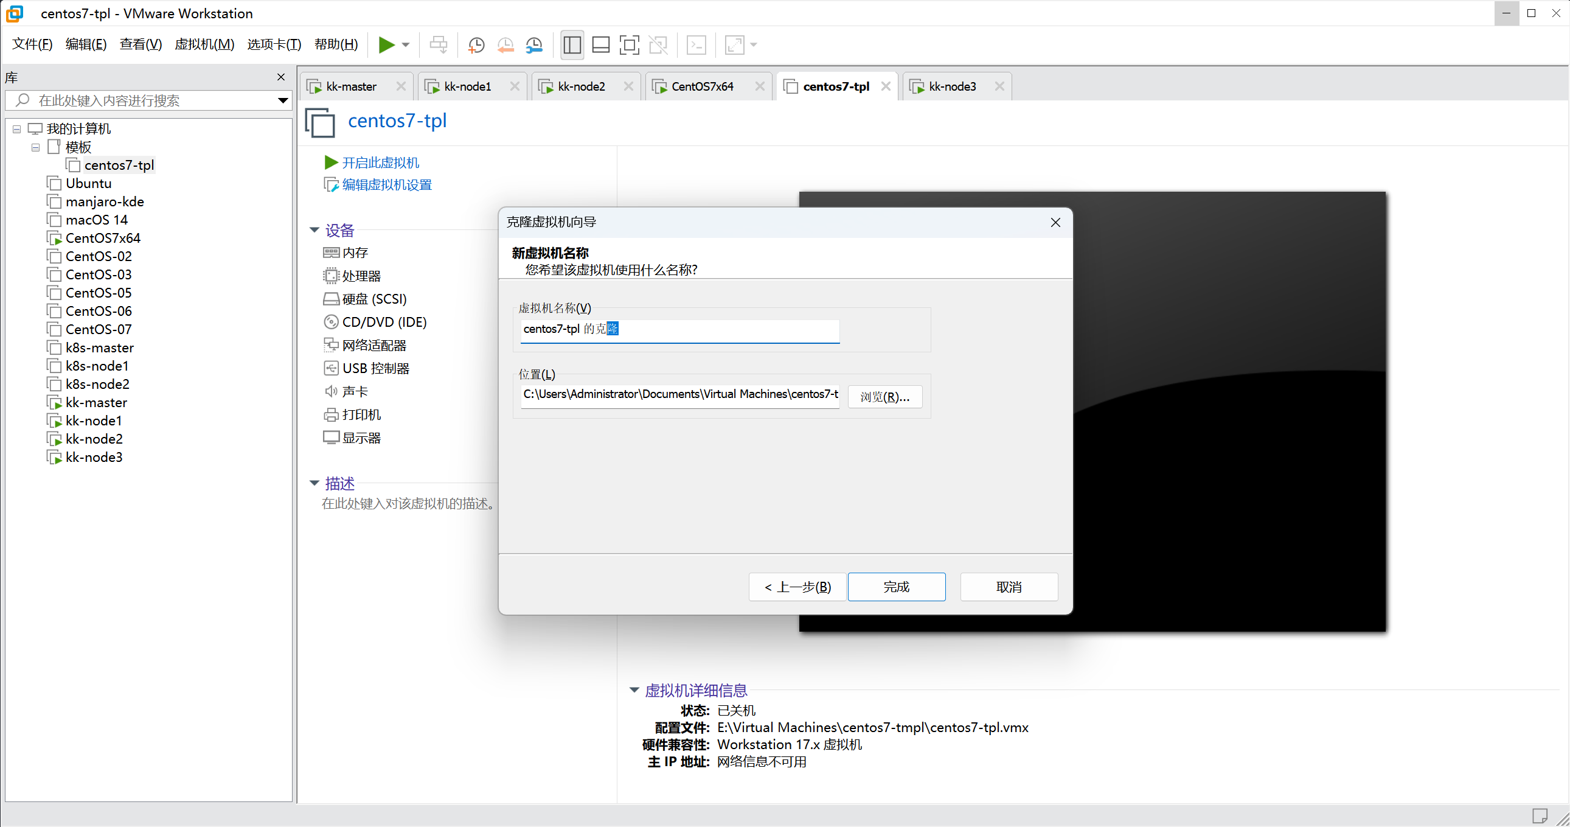Image resolution: width=1570 pixels, height=827 pixels.
Task: Open the 帮助(H) menu
Action: point(336,44)
